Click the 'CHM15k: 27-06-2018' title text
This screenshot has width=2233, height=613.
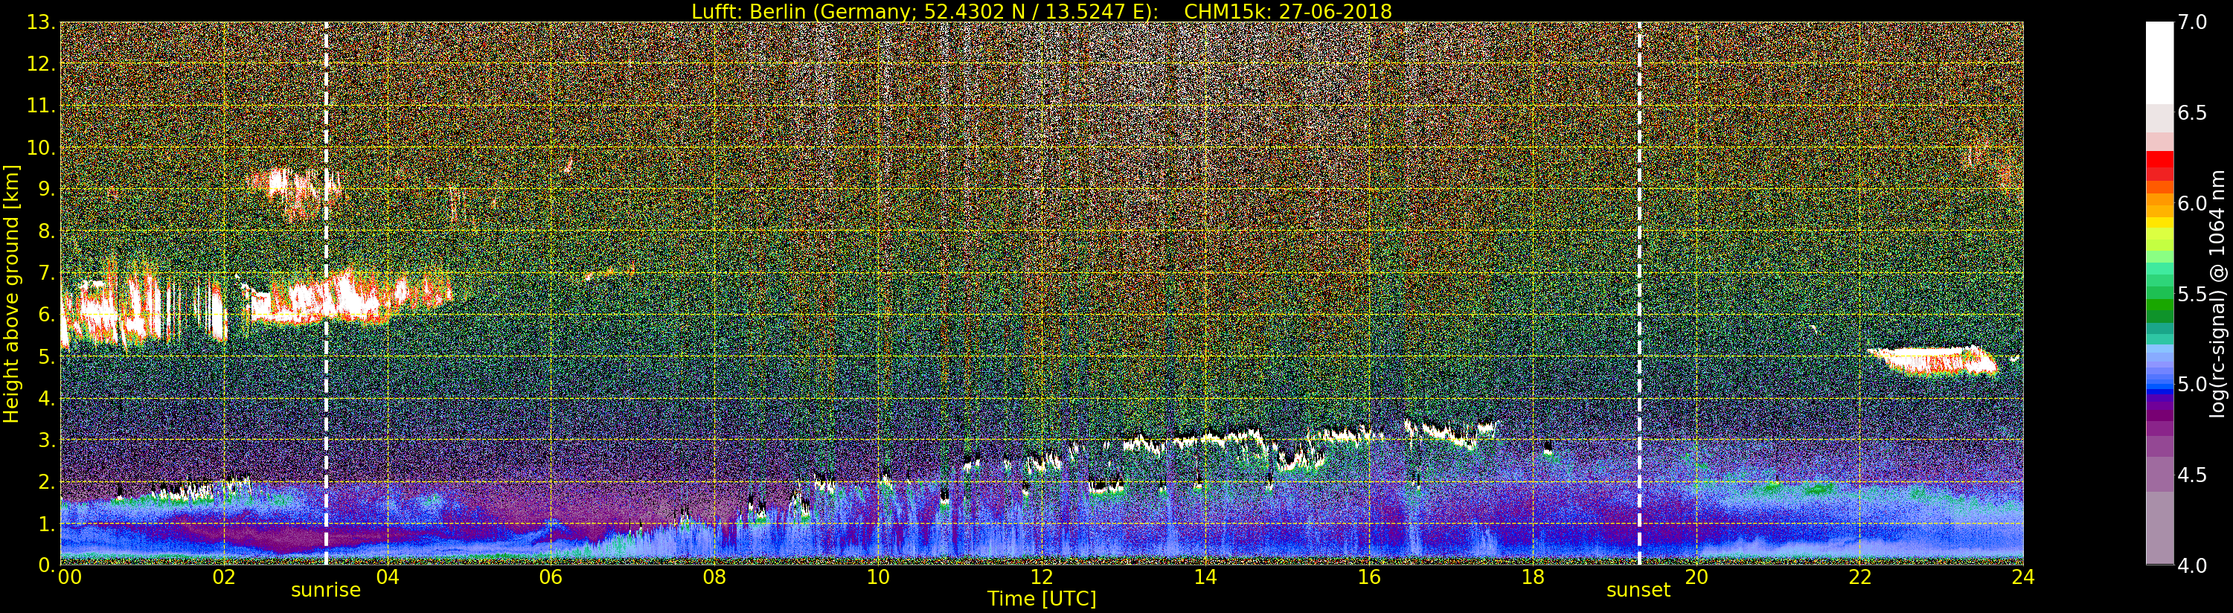(1287, 11)
